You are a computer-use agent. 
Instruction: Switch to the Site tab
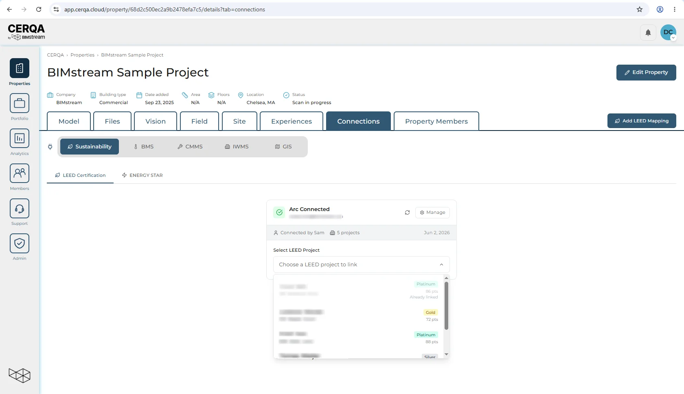point(239,121)
